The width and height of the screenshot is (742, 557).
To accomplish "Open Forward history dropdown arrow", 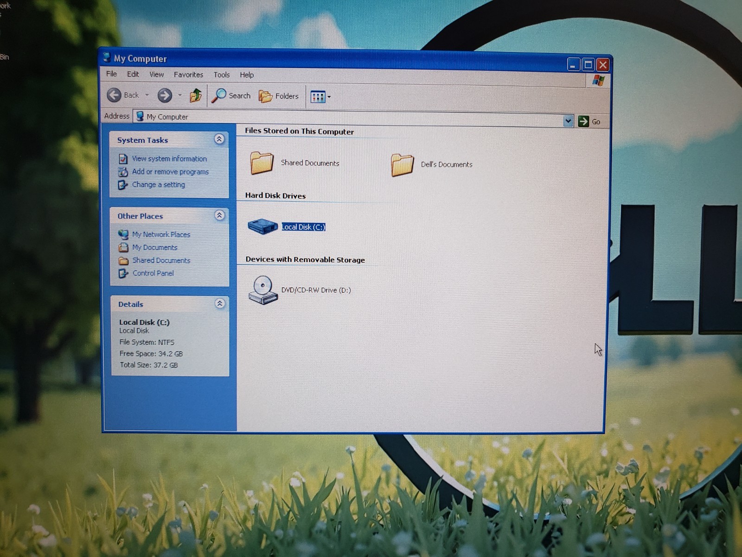I will (180, 95).
